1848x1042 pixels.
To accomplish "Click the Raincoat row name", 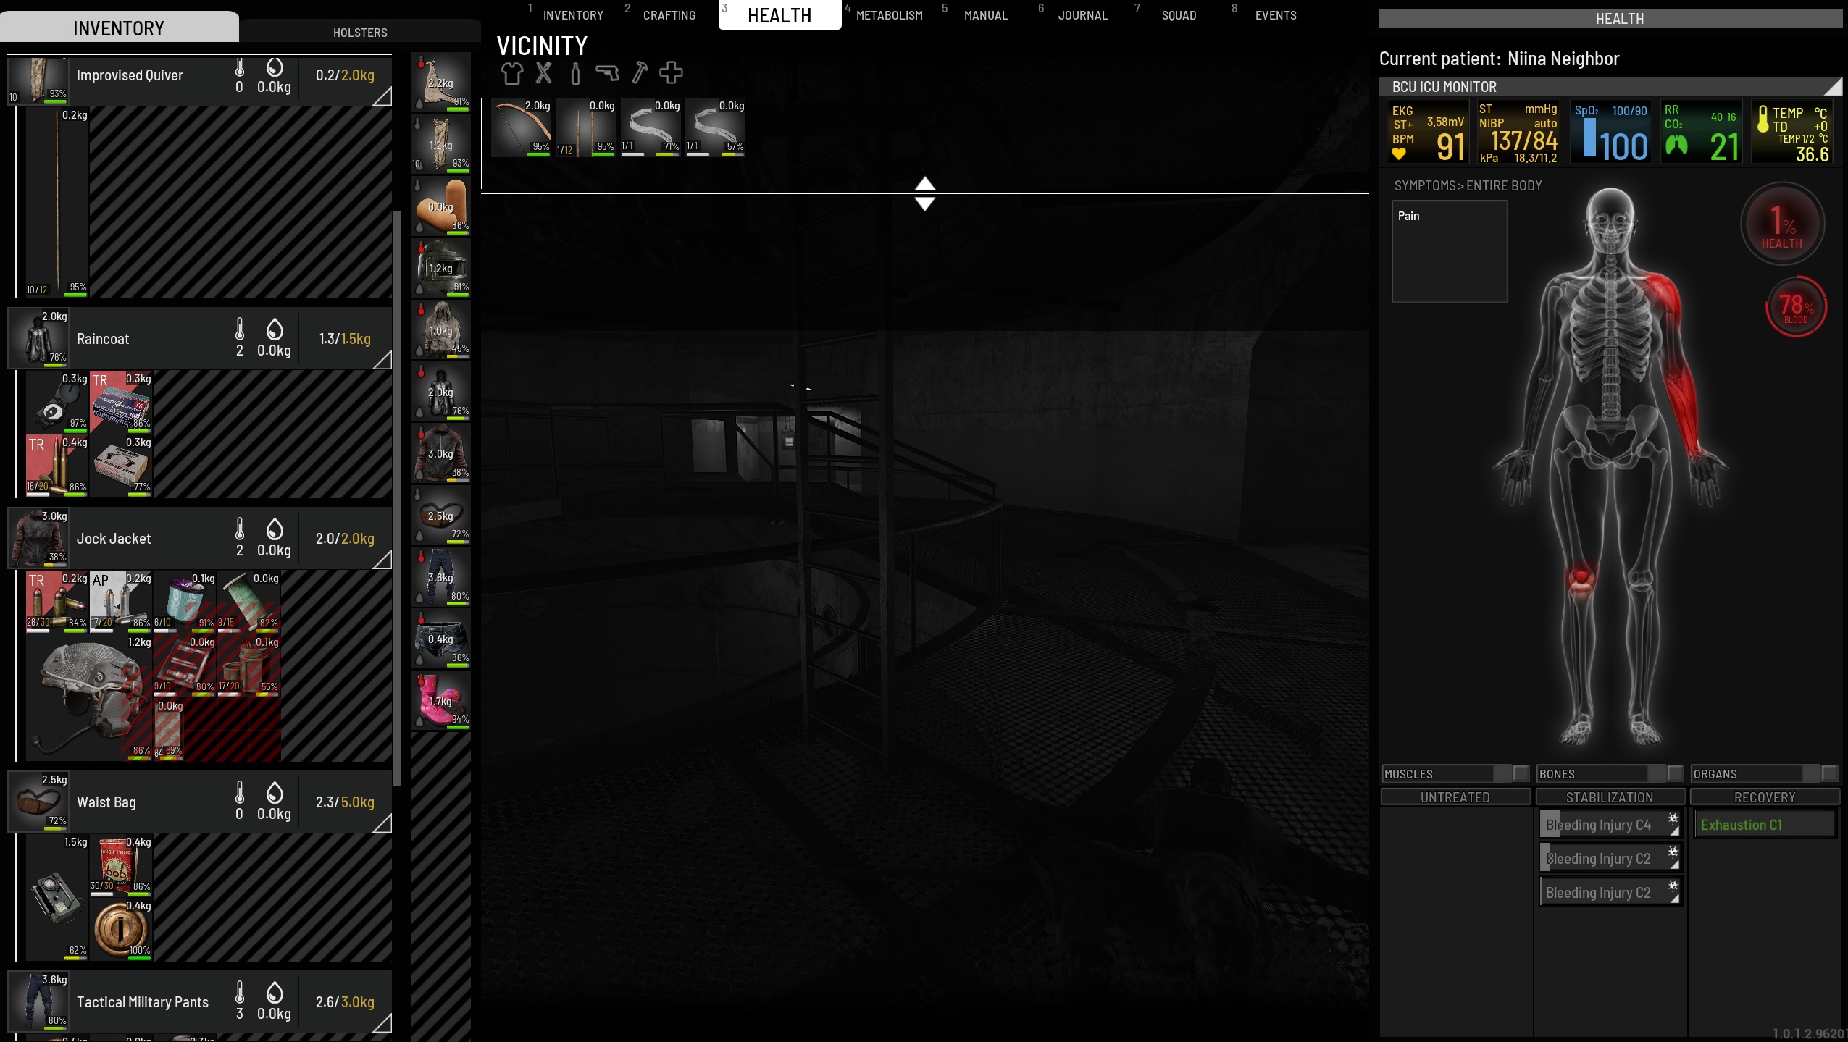I will tap(103, 339).
